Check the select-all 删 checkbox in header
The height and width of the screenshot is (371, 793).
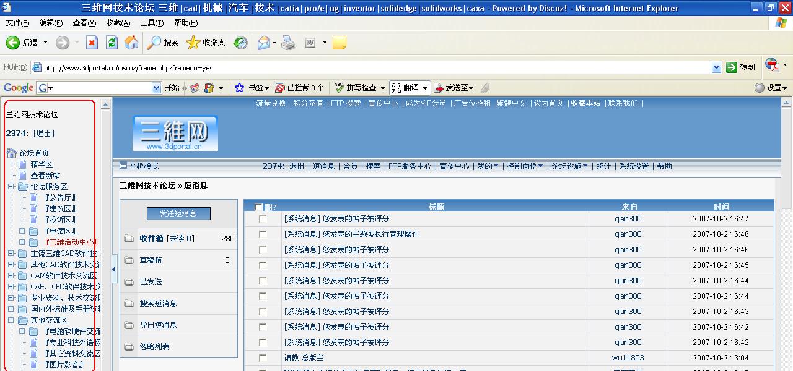tap(259, 208)
